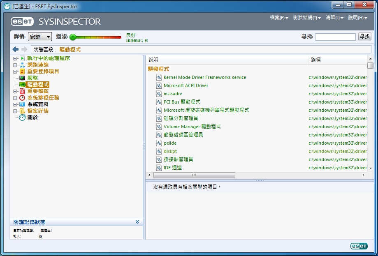Viewport: 378px width, 256px height.
Task: Click icon beside Microsoft ACPI Driver
Action: (x=159, y=85)
